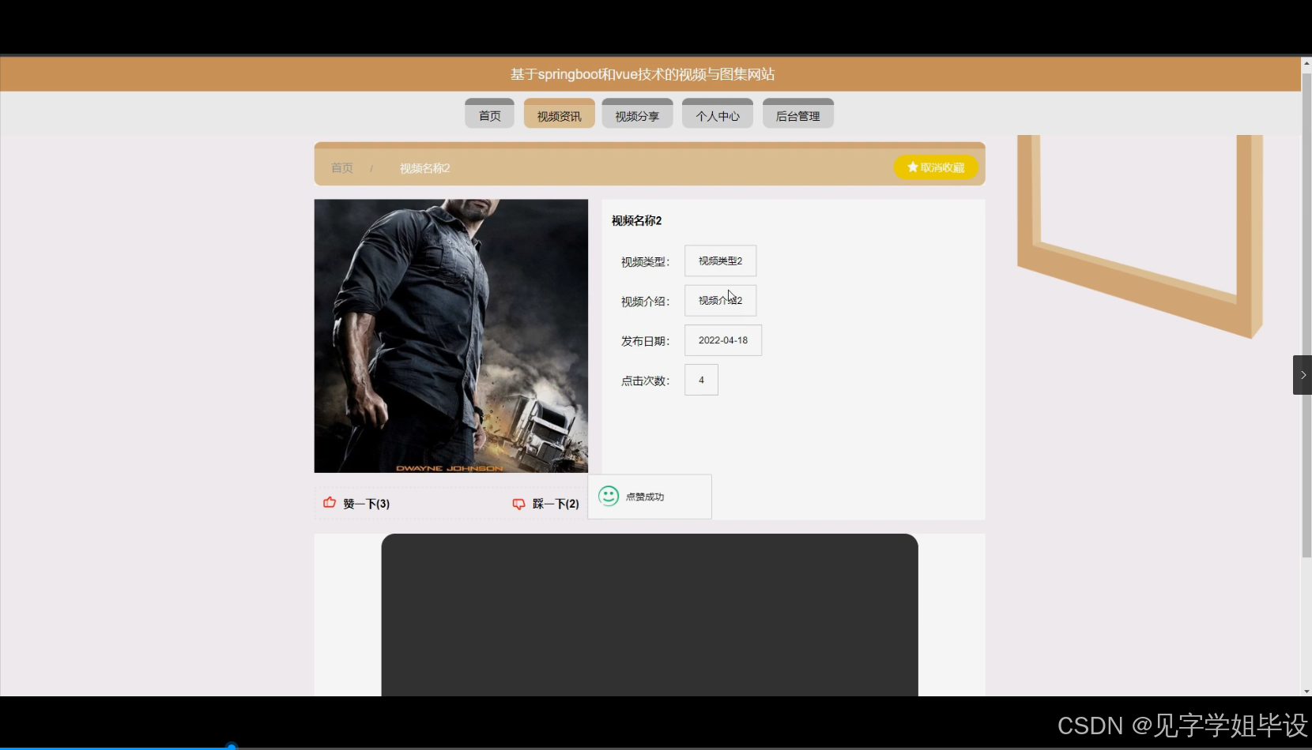Click the 视频名称2 breadcrumb item
Viewport: 1312px width, 750px height.
[x=424, y=168]
